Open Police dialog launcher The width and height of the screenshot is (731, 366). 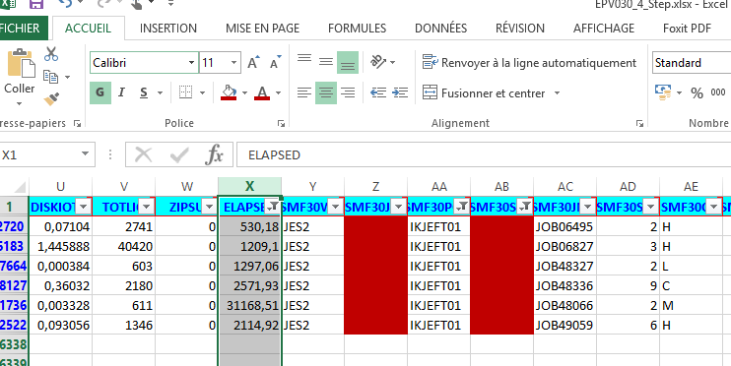click(281, 123)
